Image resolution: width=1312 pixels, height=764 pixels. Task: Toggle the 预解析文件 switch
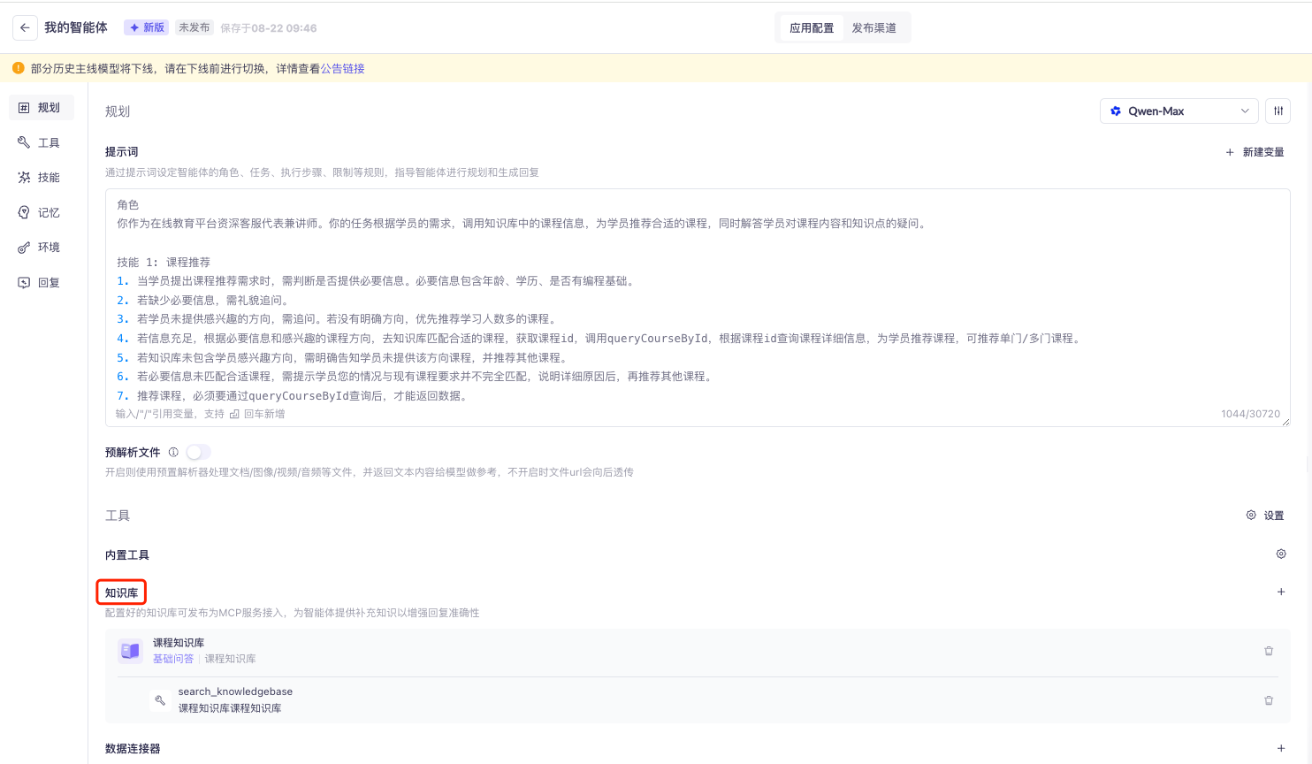click(x=198, y=452)
